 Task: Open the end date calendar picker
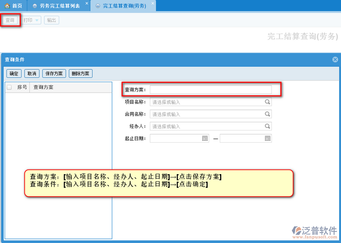click(267, 139)
